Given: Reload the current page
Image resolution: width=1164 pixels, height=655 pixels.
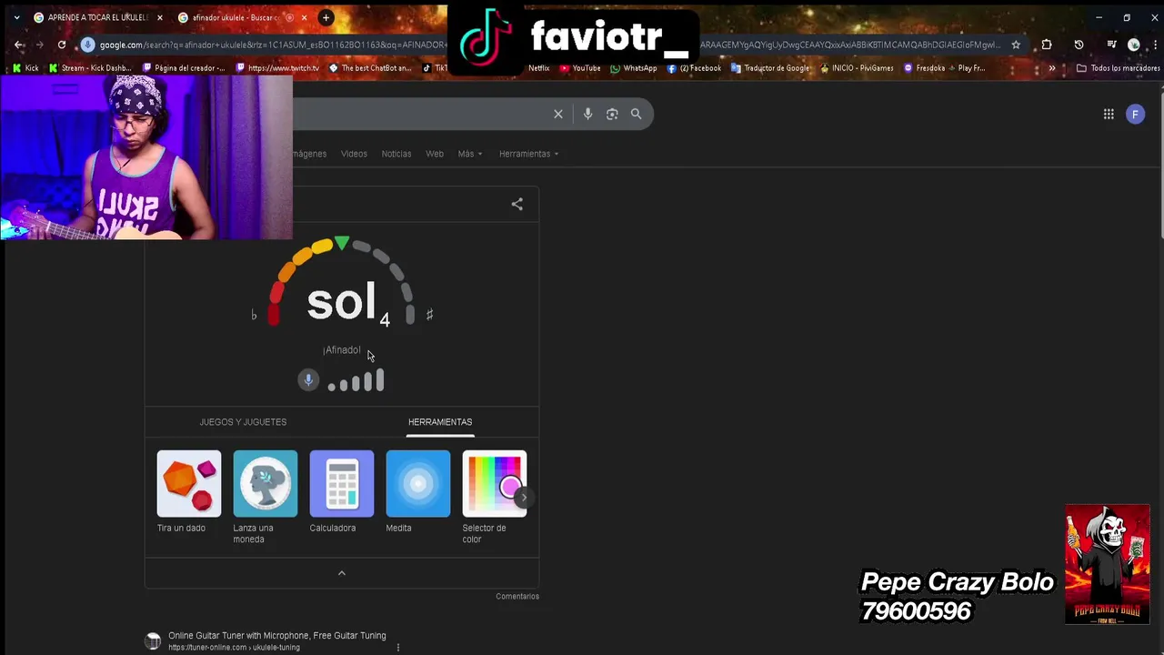Looking at the screenshot, I should pyautogui.click(x=62, y=45).
